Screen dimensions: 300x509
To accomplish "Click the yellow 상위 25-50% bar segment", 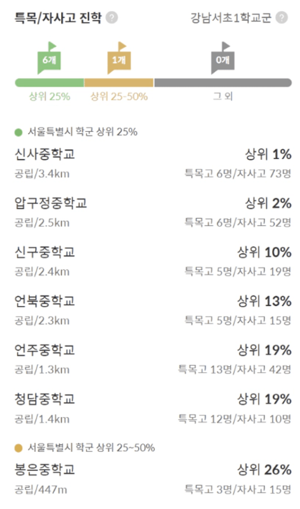I will [119, 83].
